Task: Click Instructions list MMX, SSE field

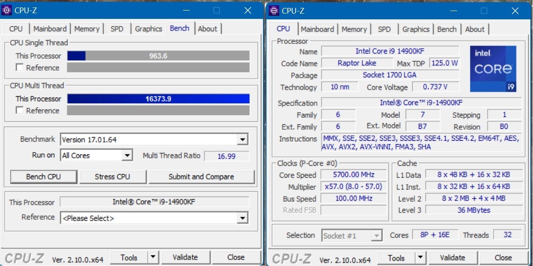Action: point(421,143)
